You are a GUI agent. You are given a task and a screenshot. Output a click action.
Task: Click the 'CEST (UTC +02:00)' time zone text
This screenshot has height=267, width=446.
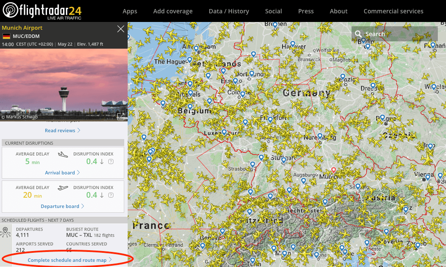tap(35, 44)
